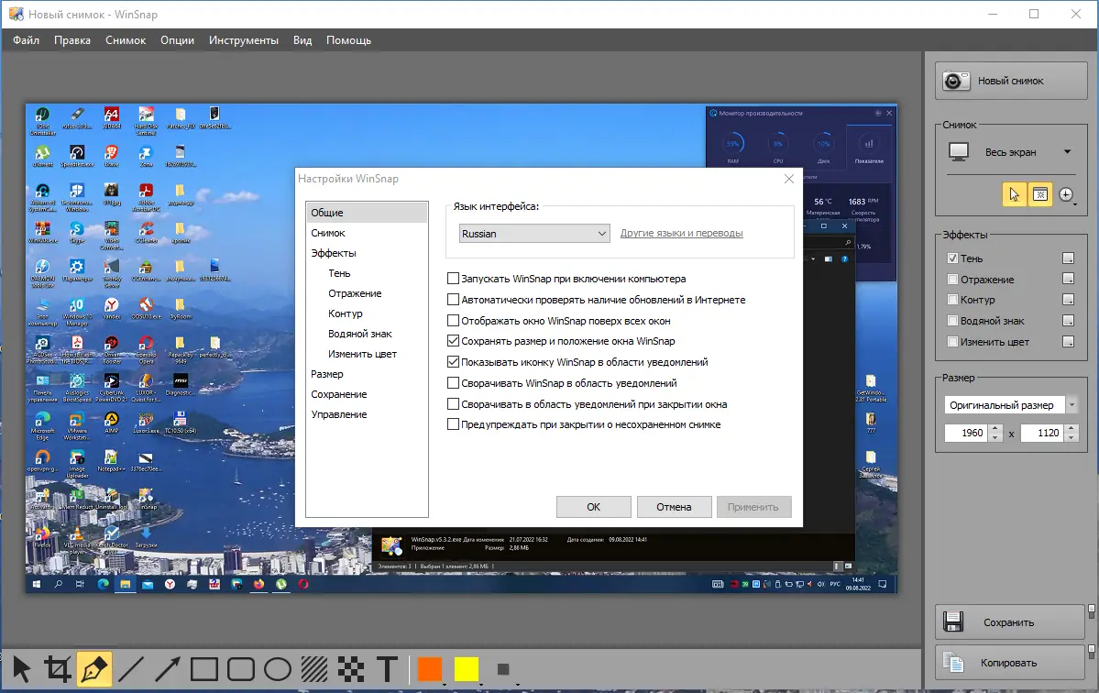Activate the pixelate checkered tool
The height and width of the screenshot is (693, 1099).
point(350,669)
